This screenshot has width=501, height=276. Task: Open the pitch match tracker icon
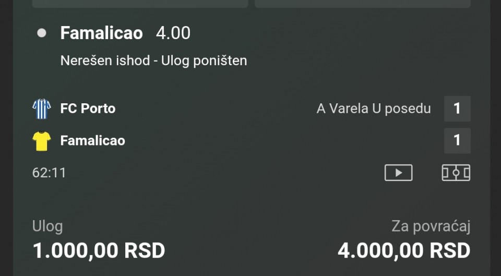click(x=456, y=173)
